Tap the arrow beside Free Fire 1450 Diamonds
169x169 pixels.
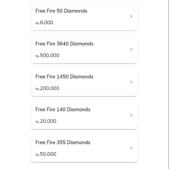(131, 82)
